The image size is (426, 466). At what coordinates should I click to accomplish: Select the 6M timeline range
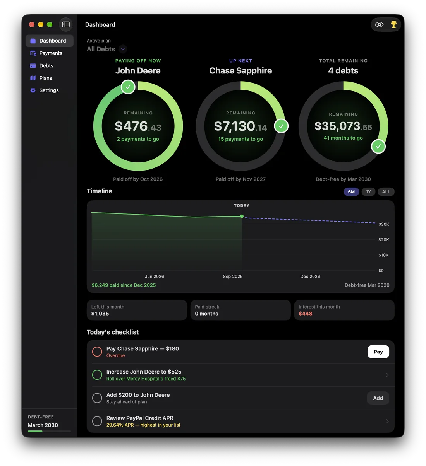click(x=351, y=192)
